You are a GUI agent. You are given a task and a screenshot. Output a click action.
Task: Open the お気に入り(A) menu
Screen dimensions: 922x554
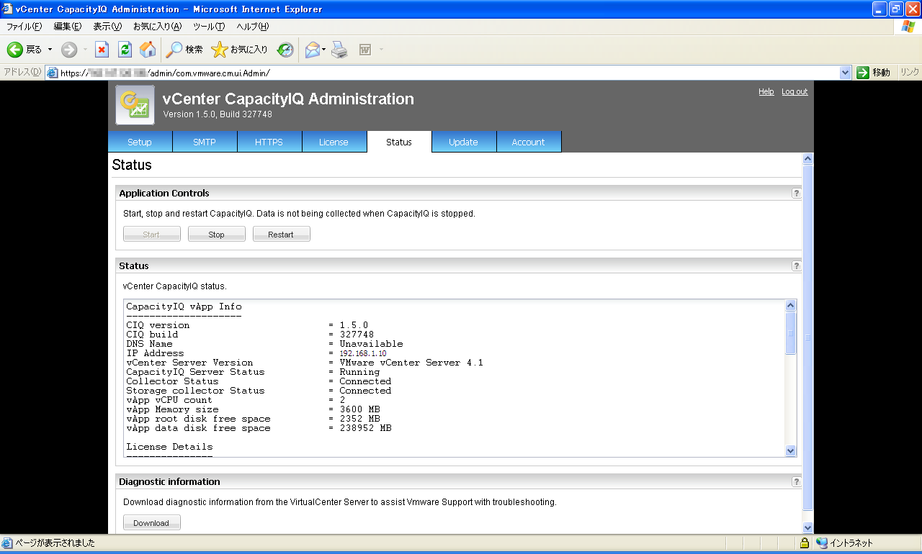point(157,27)
